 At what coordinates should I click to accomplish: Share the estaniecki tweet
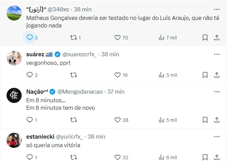217,157
